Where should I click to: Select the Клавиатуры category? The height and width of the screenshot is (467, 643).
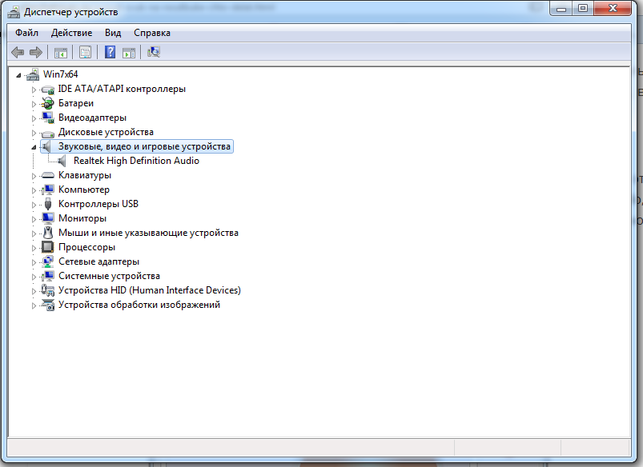(x=85, y=175)
